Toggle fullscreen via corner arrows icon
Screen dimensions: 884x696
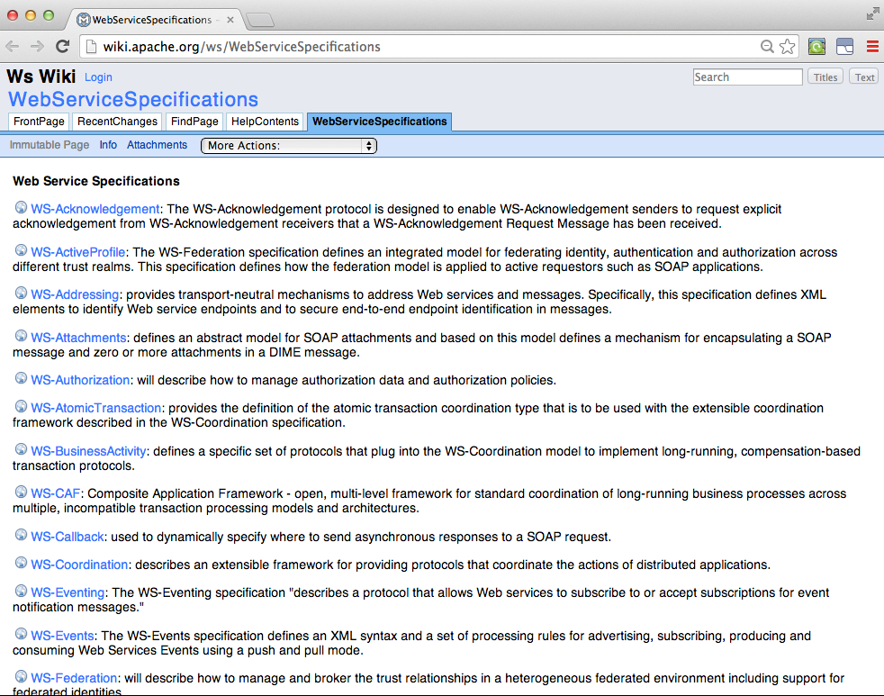point(872,14)
